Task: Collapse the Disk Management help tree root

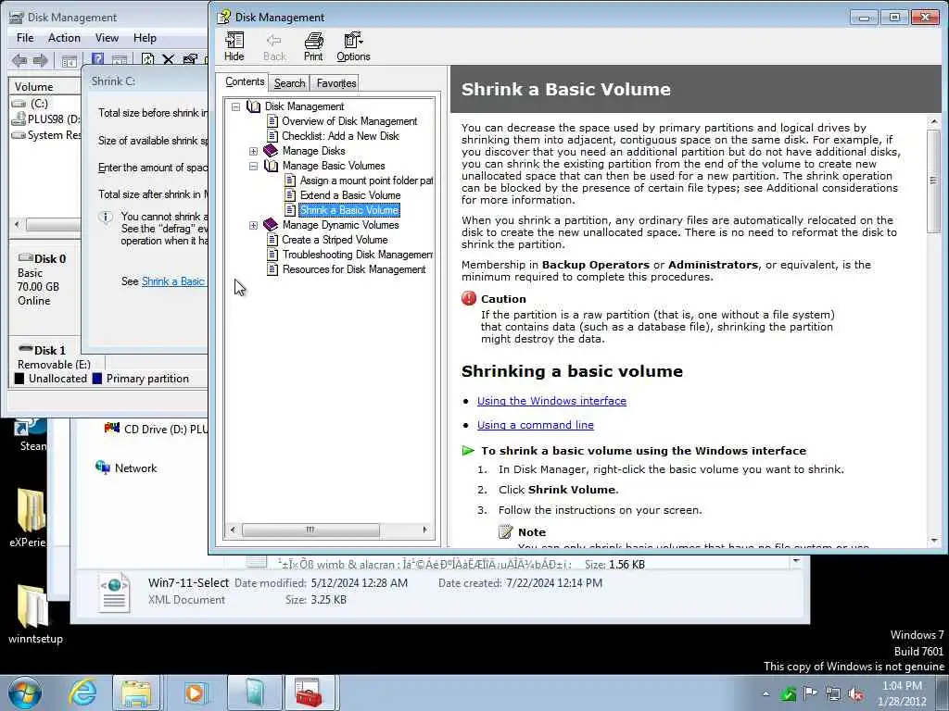Action: click(235, 107)
